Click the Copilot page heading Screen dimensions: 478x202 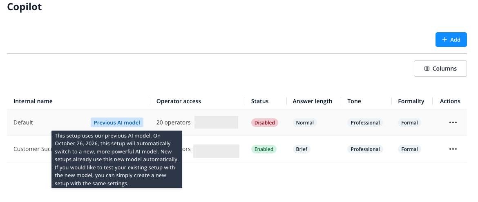(x=25, y=7)
